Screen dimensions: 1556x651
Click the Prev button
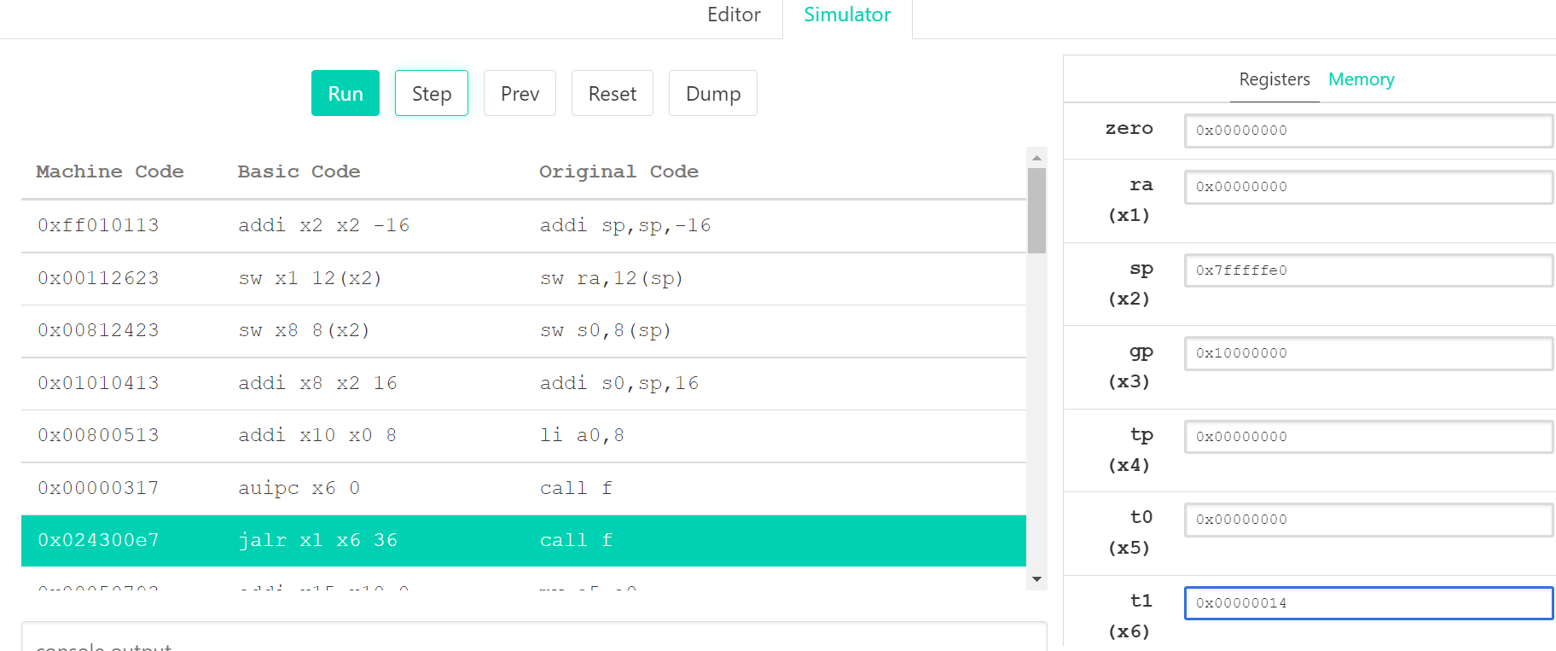(x=520, y=93)
